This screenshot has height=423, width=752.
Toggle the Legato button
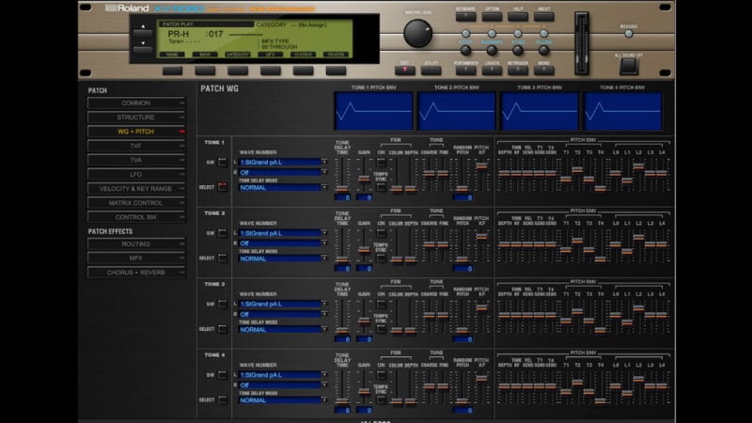tap(492, 70)
